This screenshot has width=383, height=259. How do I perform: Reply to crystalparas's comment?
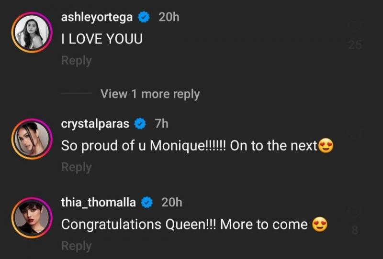(x=76, y=167)
